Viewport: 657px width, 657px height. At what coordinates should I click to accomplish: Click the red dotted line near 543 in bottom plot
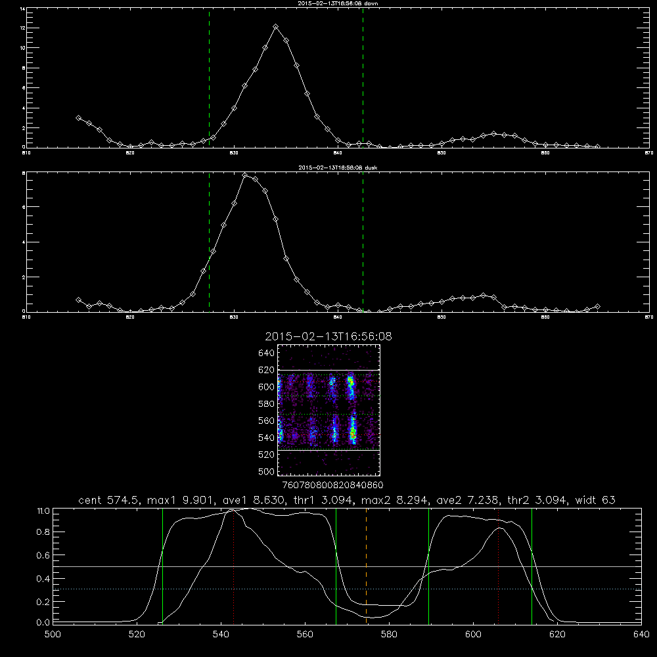coord(234,566)
